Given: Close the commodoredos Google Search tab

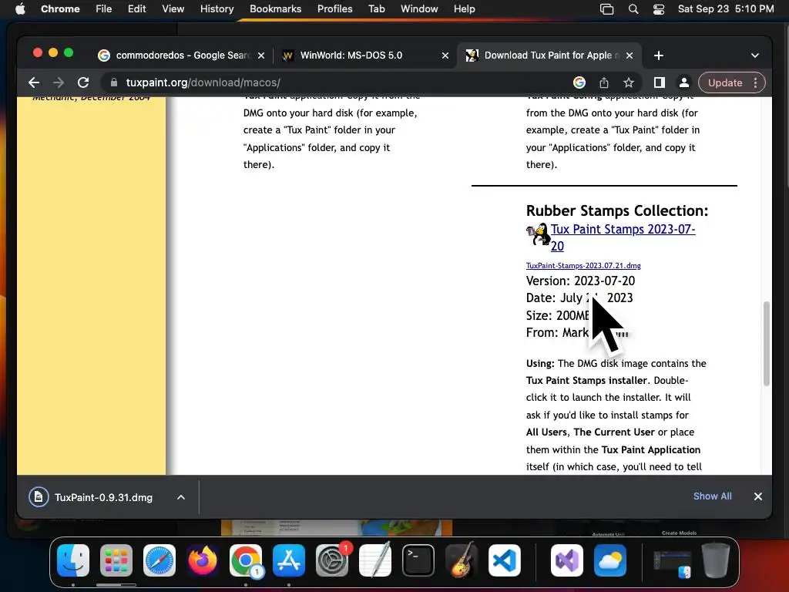Looking at the screenshot, I should [x=261, y=55].
